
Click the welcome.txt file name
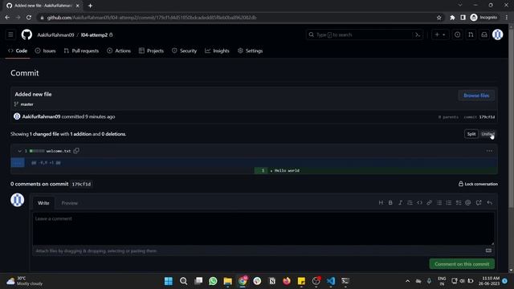pyautogui.click(x=59, y=151)
